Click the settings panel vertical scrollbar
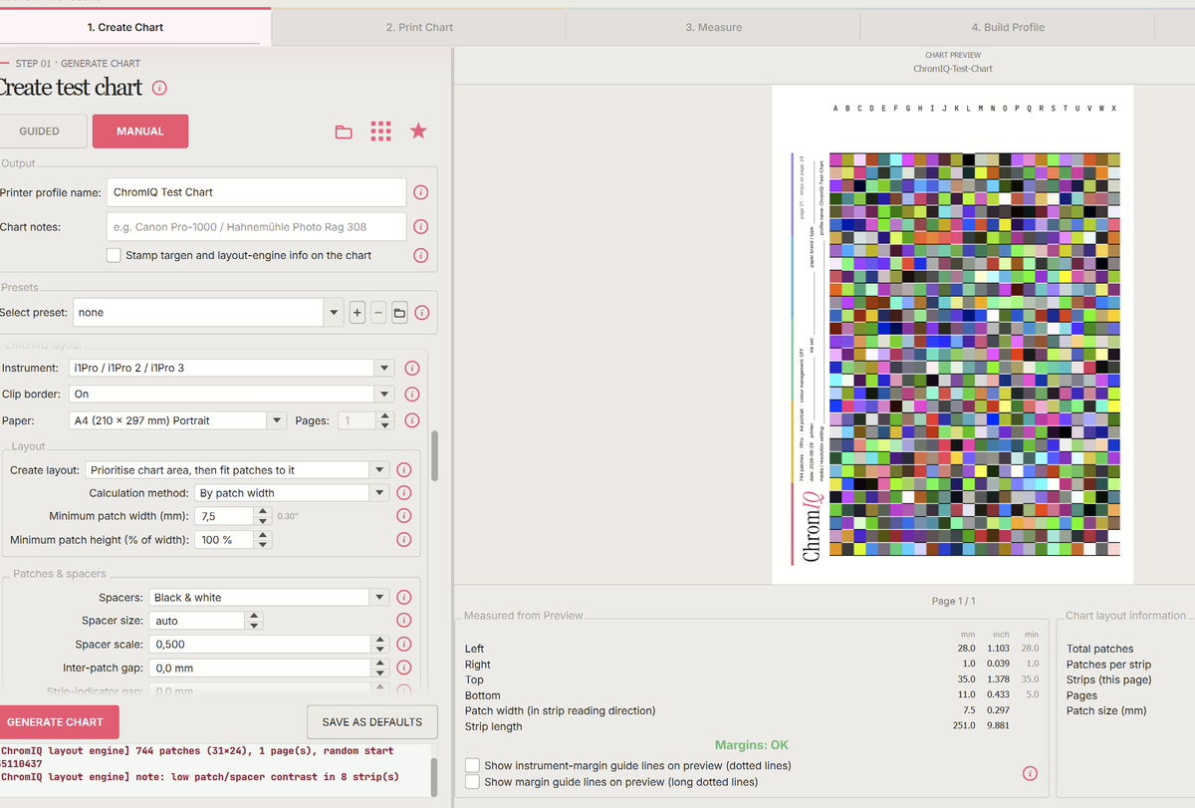This screenshot has height=808, width=1195. pyautogui.click(x=434, y=456)
